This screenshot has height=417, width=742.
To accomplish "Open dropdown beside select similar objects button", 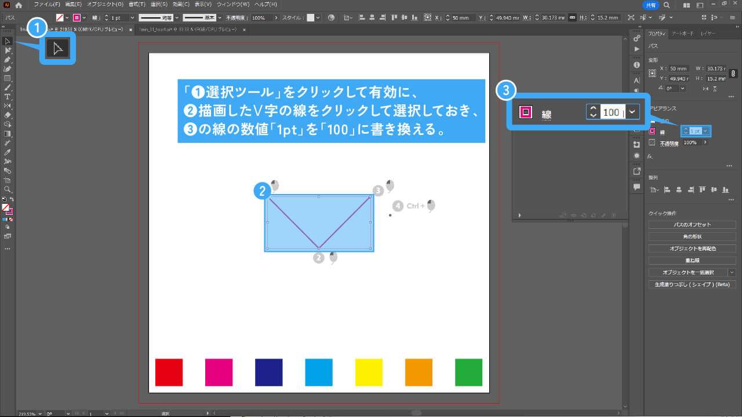I will pyautogui.click(x=732, y=272).
